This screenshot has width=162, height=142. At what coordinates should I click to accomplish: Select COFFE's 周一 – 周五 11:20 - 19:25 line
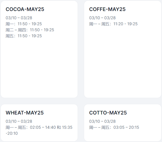pyautogui.click(x=113, y=24)
